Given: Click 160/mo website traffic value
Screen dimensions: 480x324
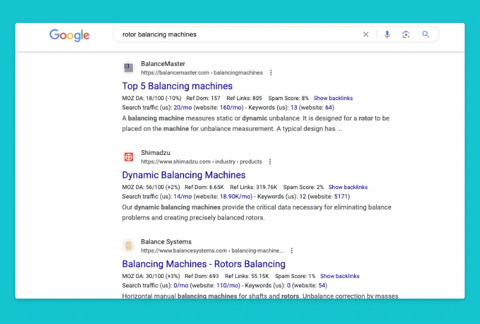Looking at the screenshot, I should [231, 108].
